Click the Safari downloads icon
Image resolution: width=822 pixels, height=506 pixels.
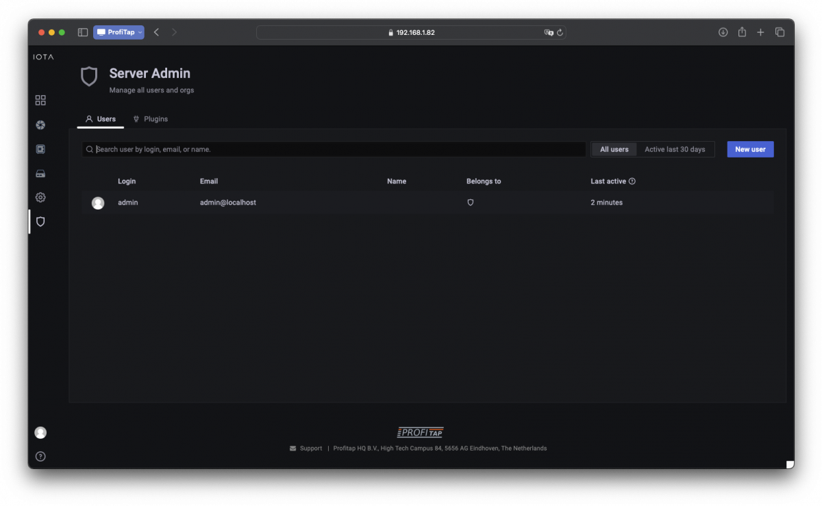click(723, 32)
